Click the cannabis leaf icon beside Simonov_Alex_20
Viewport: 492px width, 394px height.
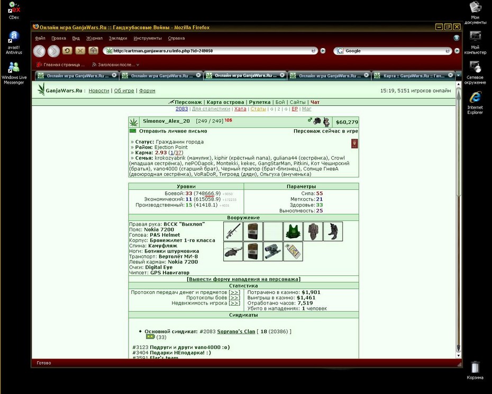click(x=134, y=122)
